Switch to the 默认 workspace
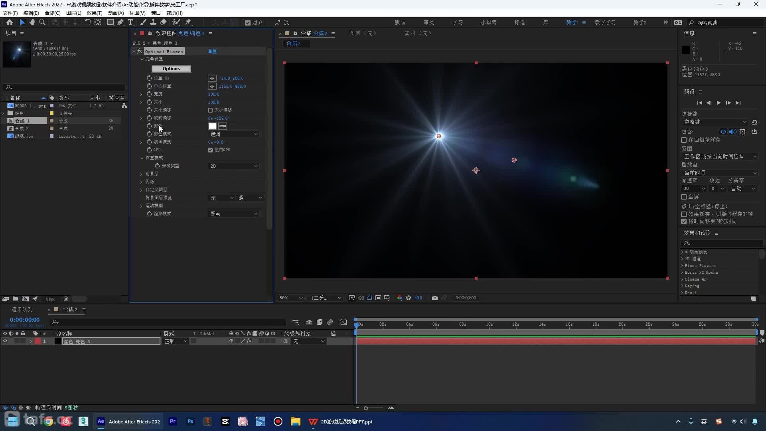Image resolution: width=766 pixels, height=431 pixels. click(x=400, y=23)
